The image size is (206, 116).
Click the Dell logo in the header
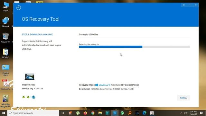19,8
